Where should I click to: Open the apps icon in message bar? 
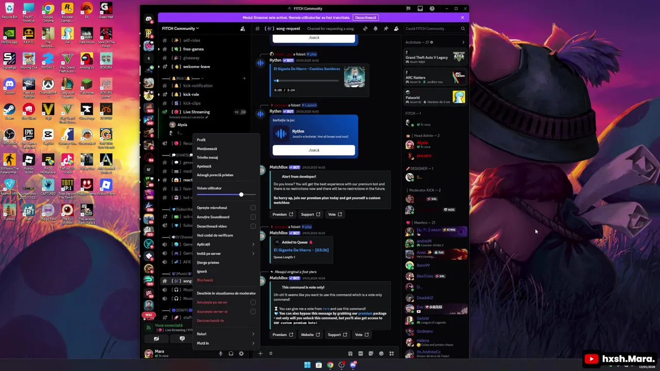pyautogui.click(x=391, y=353)
